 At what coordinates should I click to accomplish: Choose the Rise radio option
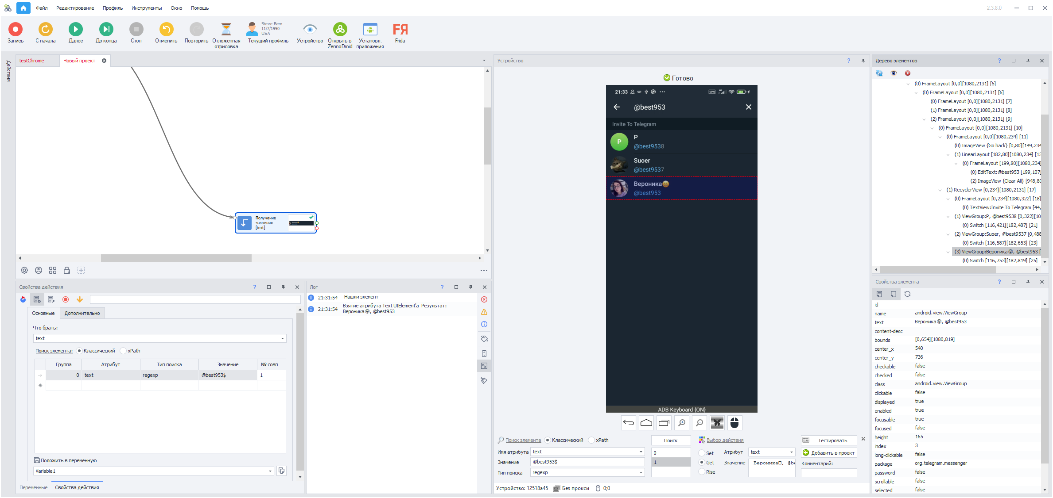tap(702, 472)
